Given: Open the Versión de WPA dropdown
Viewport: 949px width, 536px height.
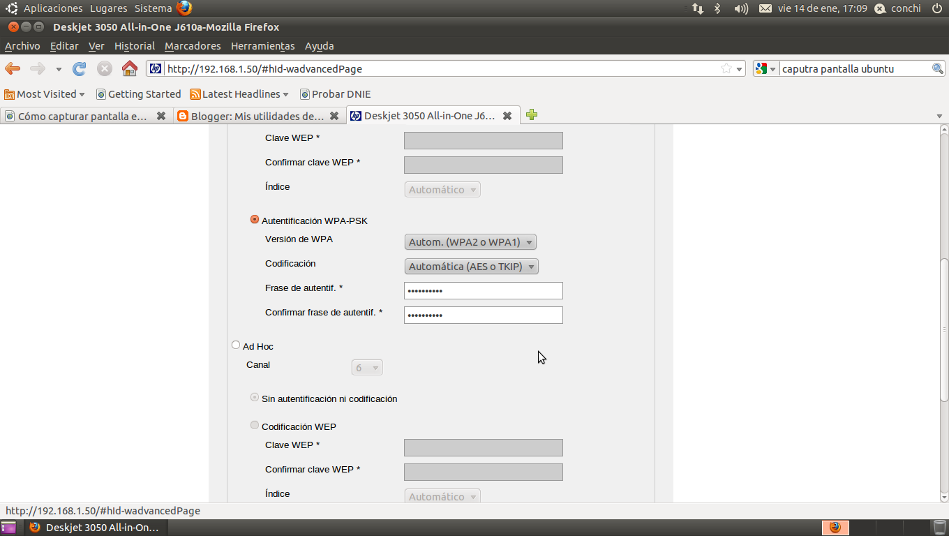Looking at the screenshot, I should pyautogui.click(x=470, y=242).
